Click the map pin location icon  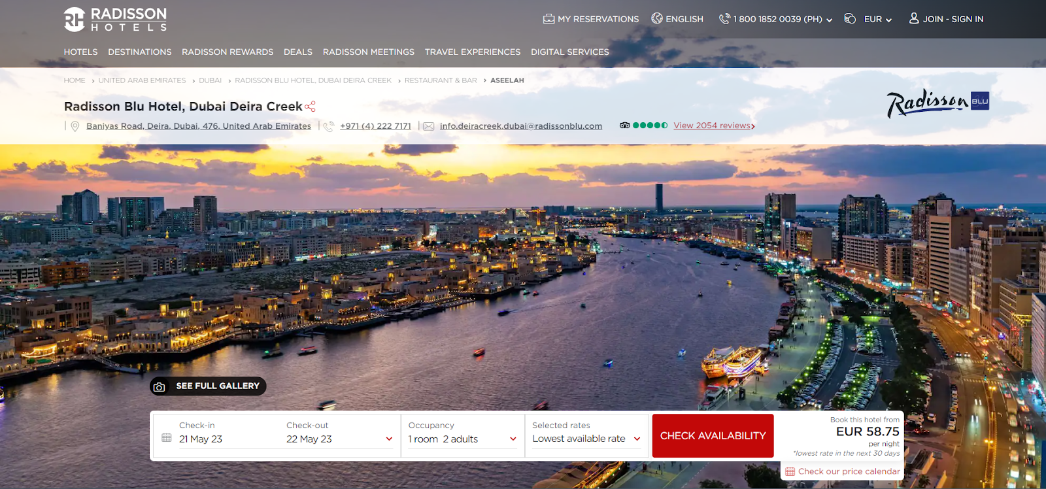pos(75,126)
